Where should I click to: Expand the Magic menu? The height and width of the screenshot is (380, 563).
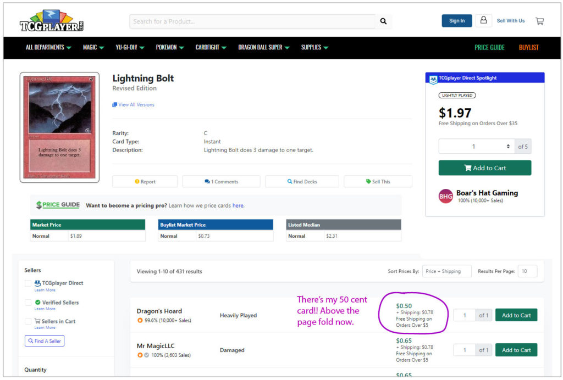tap(93, 47)
